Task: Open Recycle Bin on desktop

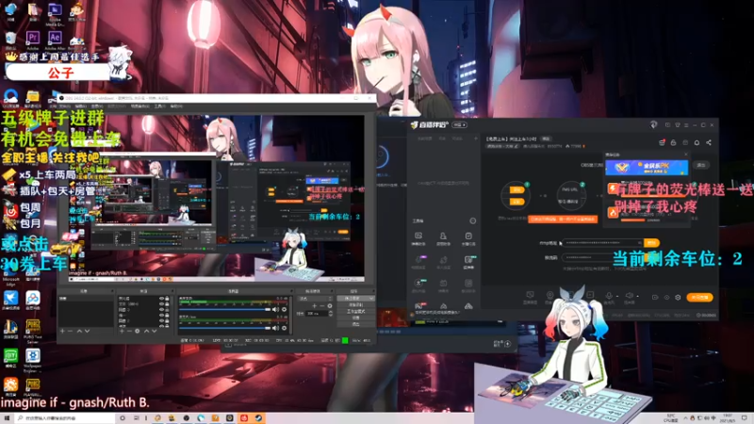Action: point(10,38)
